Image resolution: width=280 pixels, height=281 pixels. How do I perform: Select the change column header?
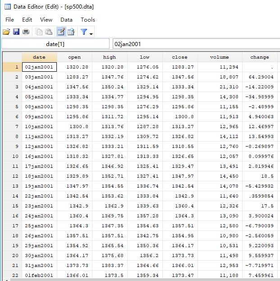260,57
